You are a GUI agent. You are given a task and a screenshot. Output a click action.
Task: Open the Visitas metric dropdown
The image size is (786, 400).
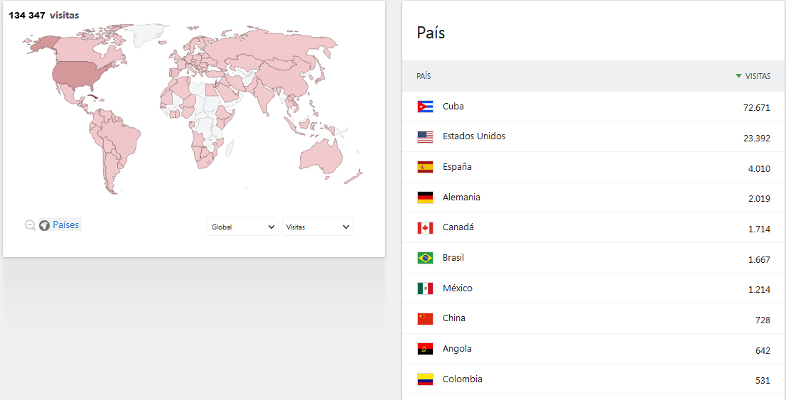317,227
